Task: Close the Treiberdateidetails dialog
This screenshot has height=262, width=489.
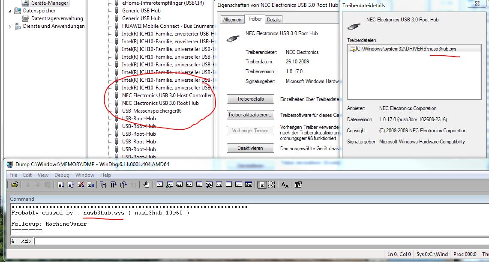Action: 477,3
